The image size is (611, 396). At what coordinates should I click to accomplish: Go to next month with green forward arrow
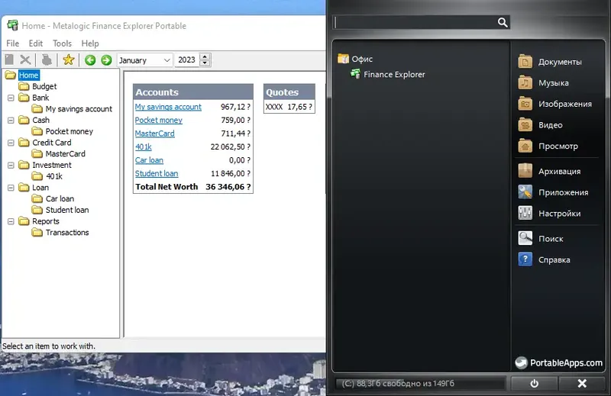click(106, 60)
